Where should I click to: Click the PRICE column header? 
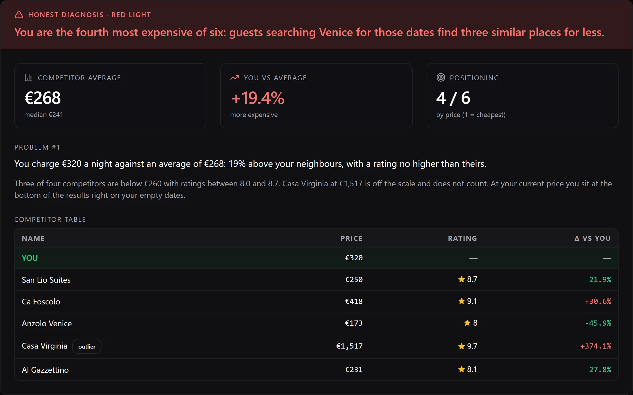(x=351, y=238)
